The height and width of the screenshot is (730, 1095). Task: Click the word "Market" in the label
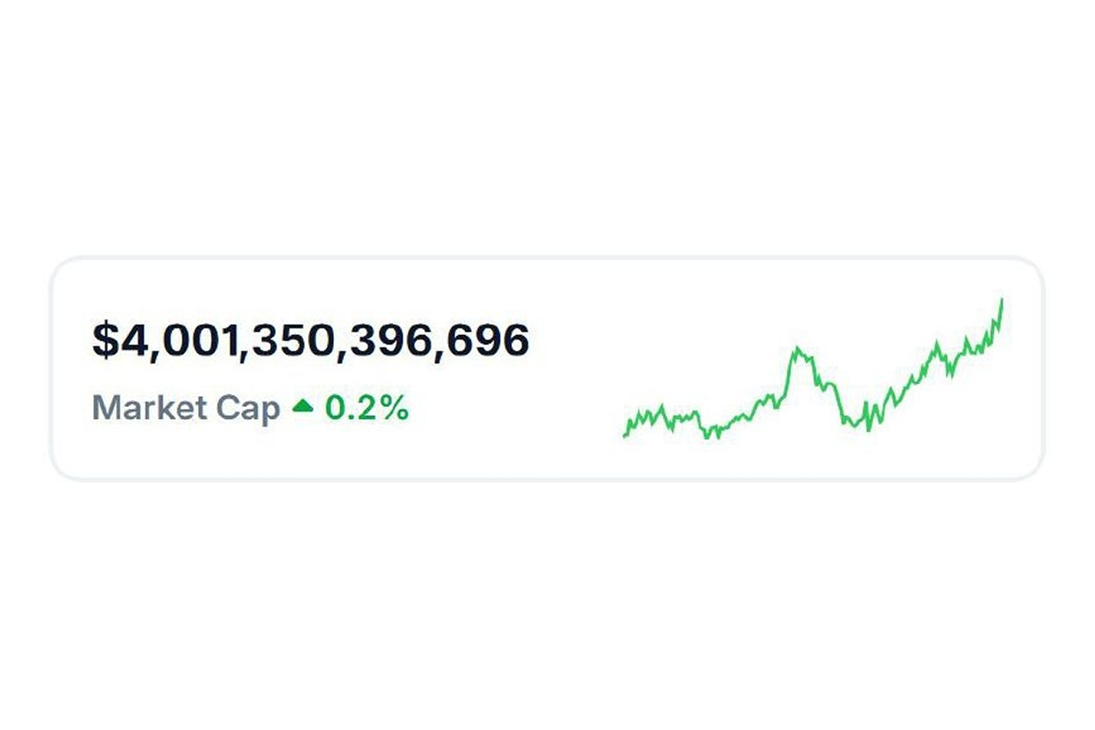(150, 408)
